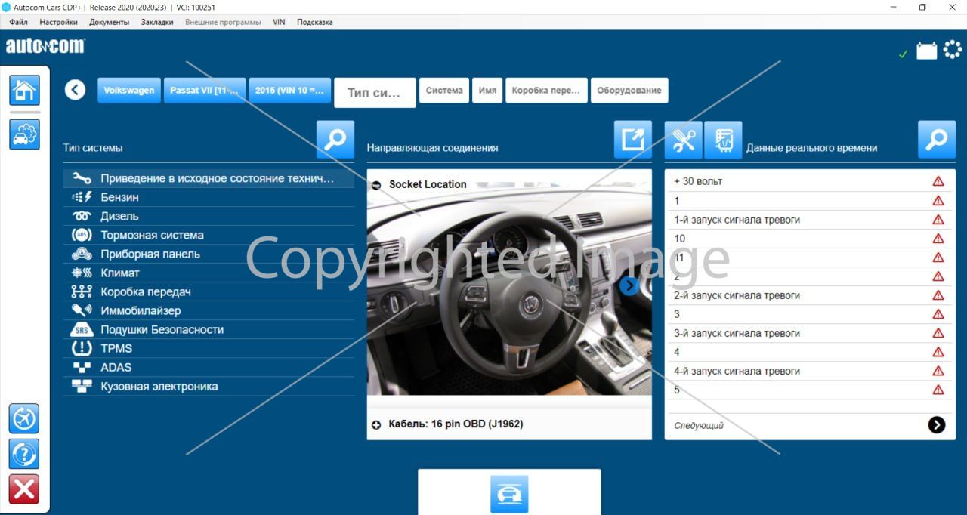Click the loading dots indicator icon
Image resolution: width=967 pixels, height=515 pixels.
[x=953, y=50]
